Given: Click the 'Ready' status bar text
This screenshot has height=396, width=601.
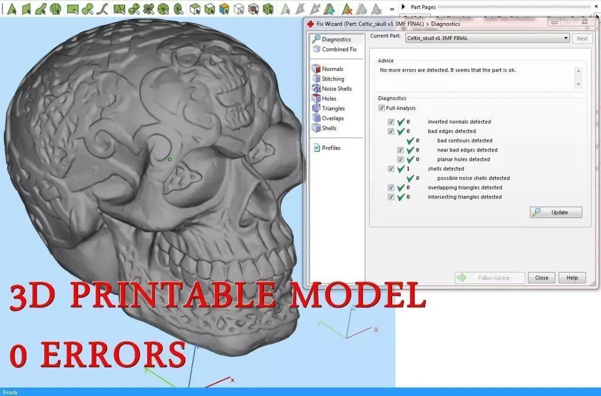Looking at the screenshot, I should (x=10, y=392).
